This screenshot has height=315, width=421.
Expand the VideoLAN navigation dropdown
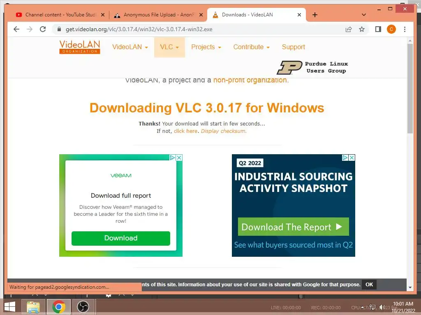pyautogui.click(x=130, y=47)
